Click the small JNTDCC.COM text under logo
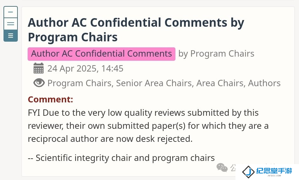Image resolution: width=299 pixels, height=180 pixels. coord(274,176)
